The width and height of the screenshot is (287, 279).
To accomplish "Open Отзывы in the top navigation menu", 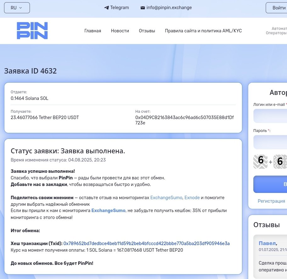I will tap(147, 31).
